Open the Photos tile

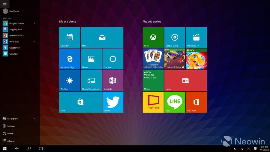pos(91,59)
